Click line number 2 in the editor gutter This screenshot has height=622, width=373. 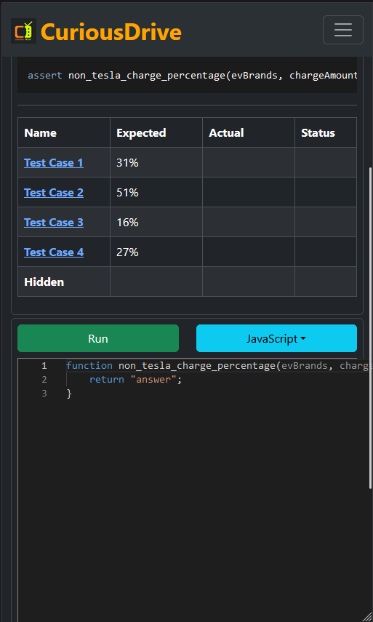(x=44, y=380)
